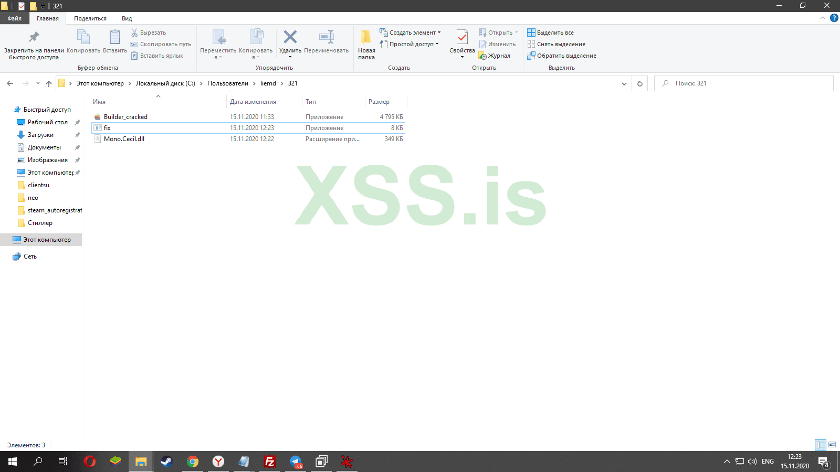Open the Создать элемент dropdown
840x472 pixels.
[410, 33]
